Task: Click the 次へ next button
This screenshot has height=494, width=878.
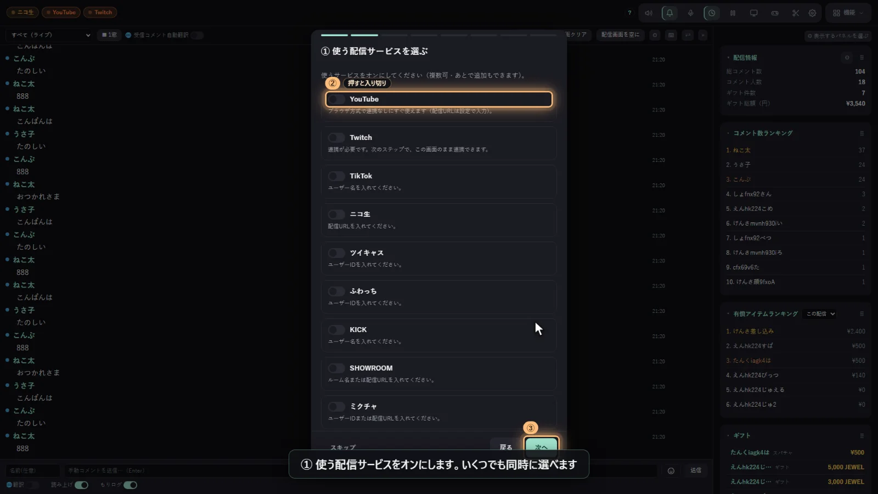Action: (x=542, y=446)
